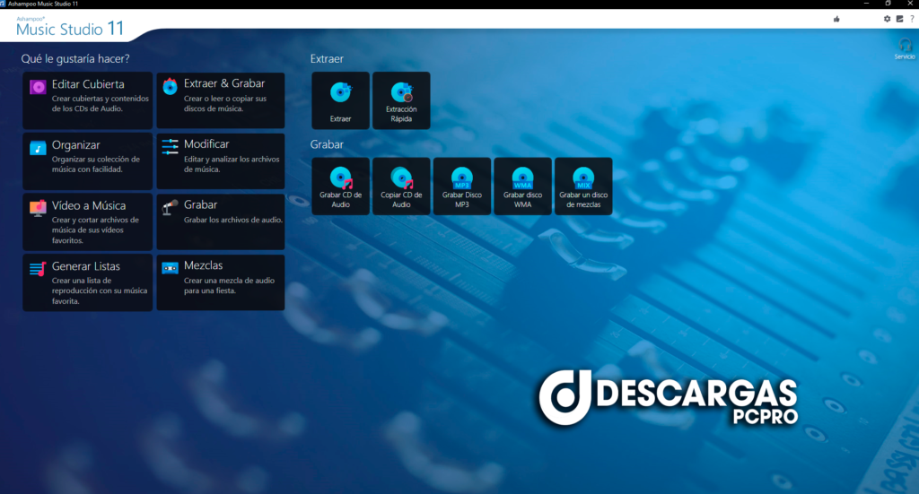
Task: Click the Extraer & Grabar title
Action: [224, 83]
